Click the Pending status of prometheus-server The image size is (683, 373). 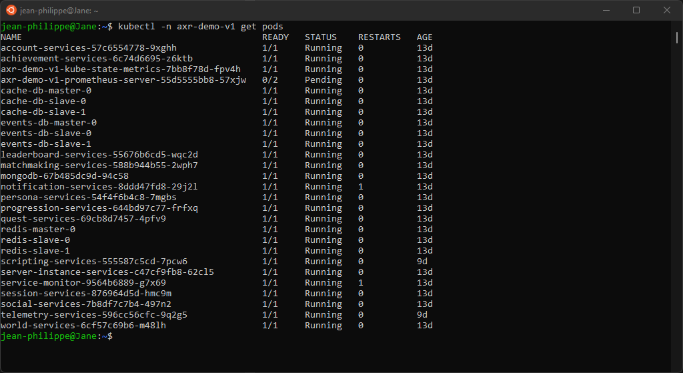point(323,80)
